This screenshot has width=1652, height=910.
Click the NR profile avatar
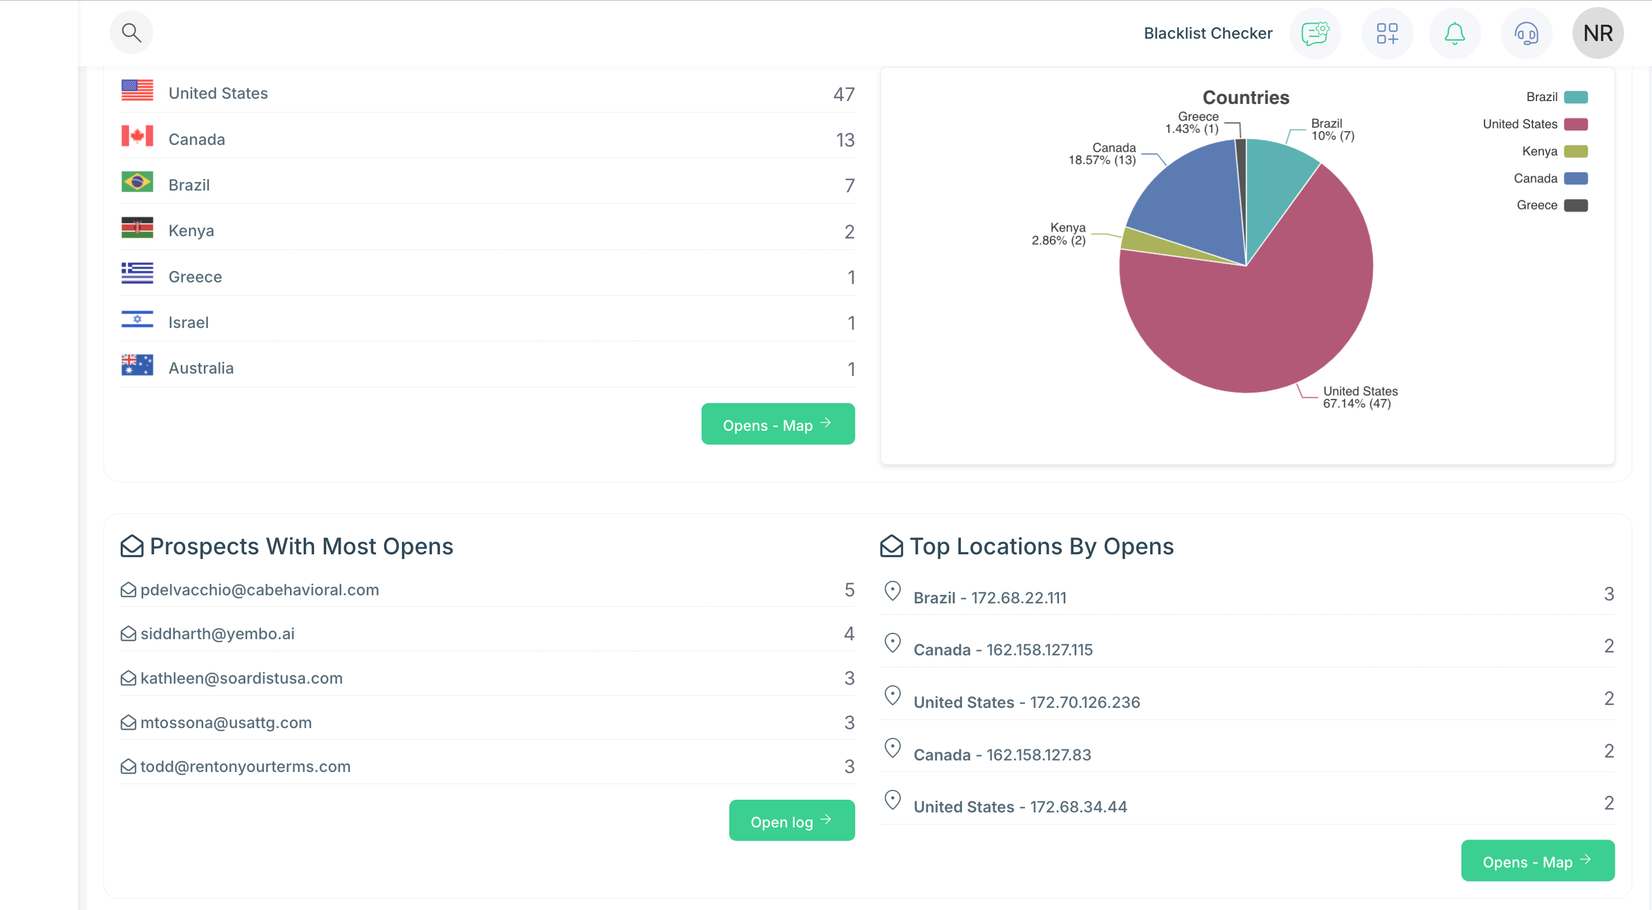(x=1598, y=32)
